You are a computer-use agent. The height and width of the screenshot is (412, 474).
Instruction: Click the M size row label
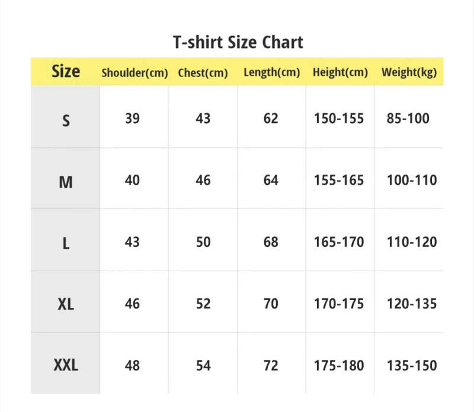(66, 182)
